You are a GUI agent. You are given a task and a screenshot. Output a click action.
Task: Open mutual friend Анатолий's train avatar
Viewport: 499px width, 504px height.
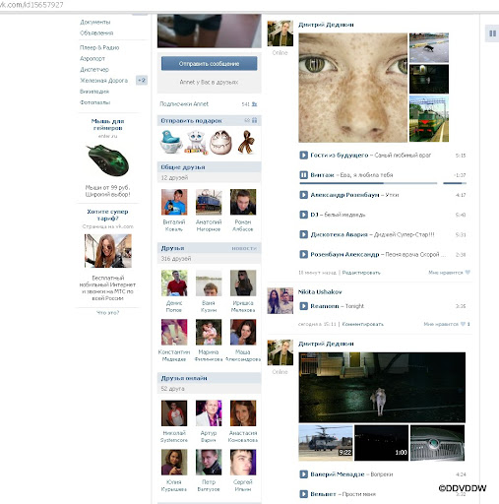[209, 202]
